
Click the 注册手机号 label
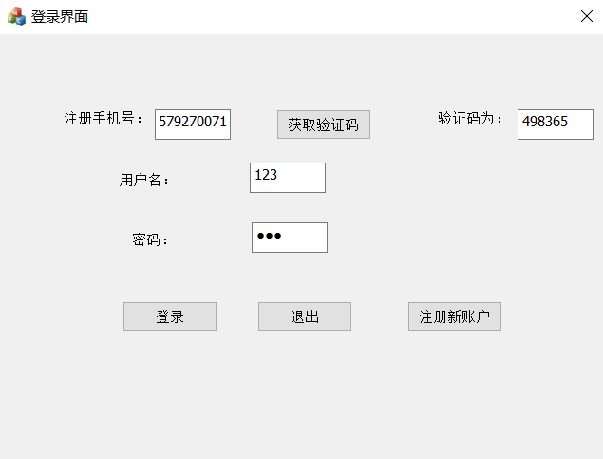[104, 119]
